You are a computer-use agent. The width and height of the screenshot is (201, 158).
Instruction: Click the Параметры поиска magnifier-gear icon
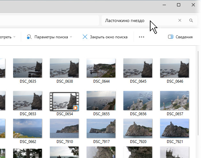[29, 37]
